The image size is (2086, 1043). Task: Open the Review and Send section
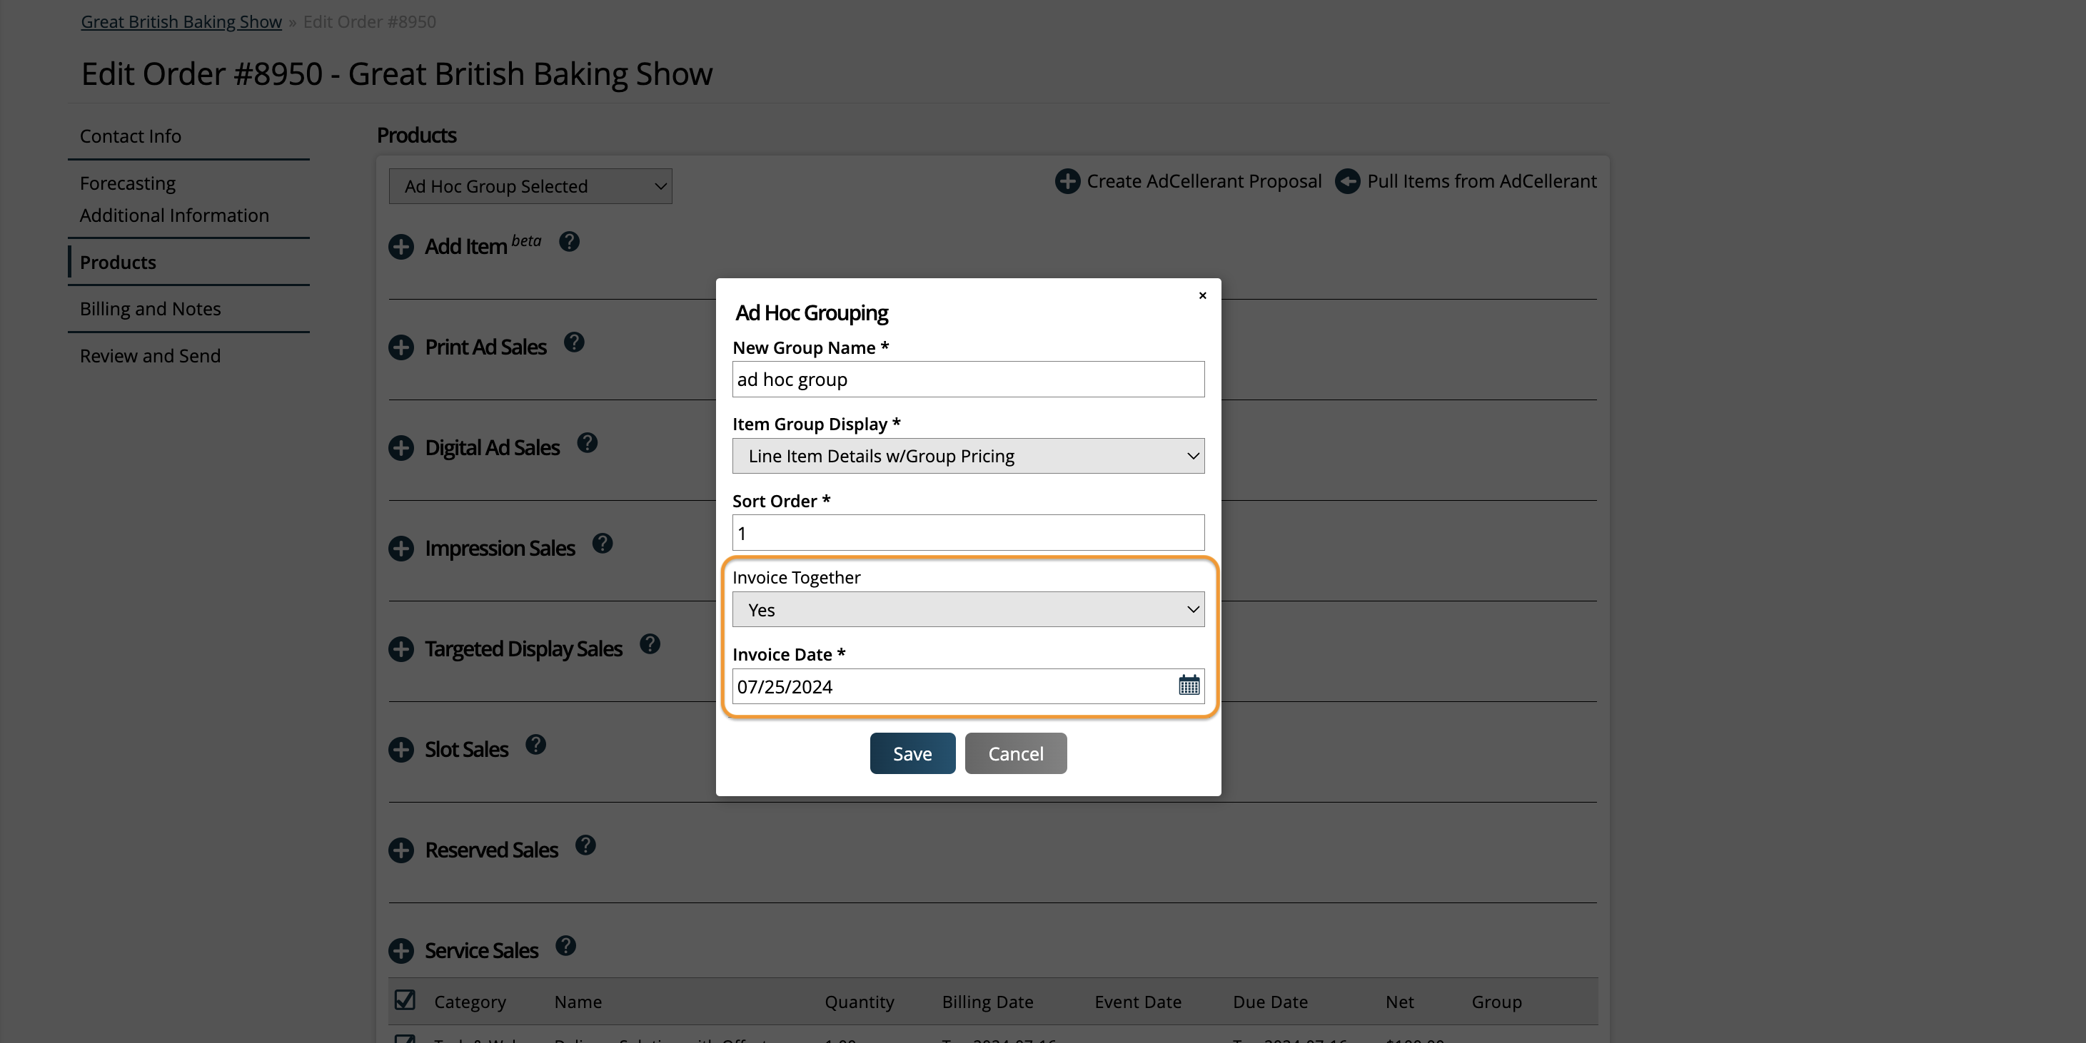pyautogui.click(x=150, y=355)
